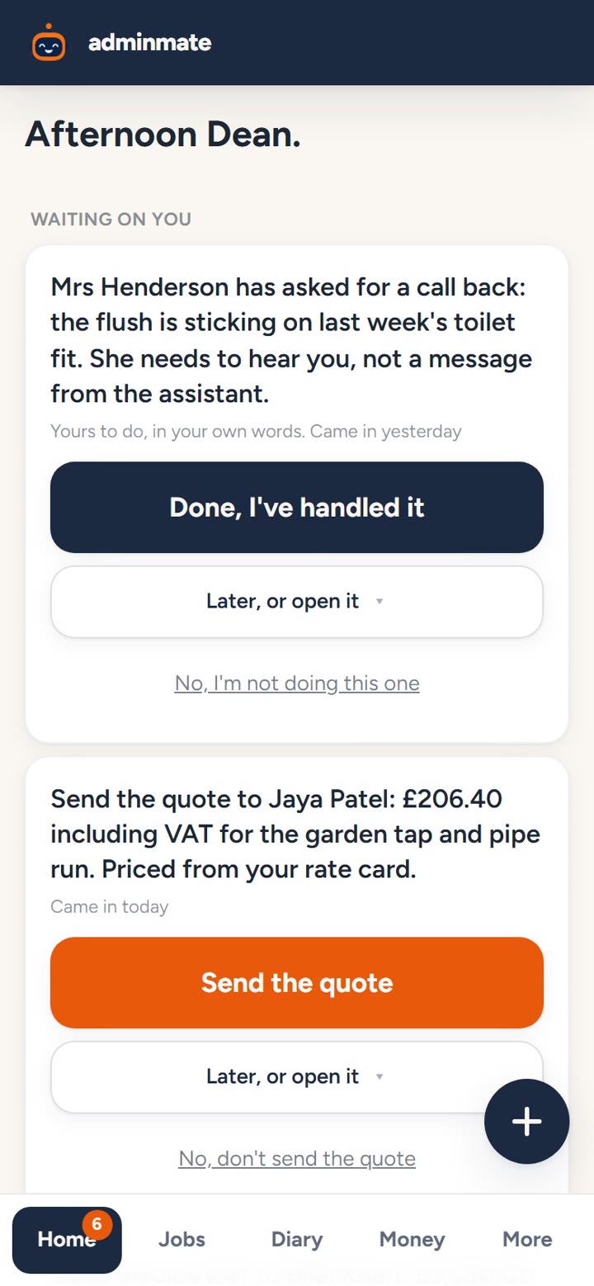The width and height of the screenshot is (594, 1286).
Task: Open the Jobs tab
Action: point(181,1240)
